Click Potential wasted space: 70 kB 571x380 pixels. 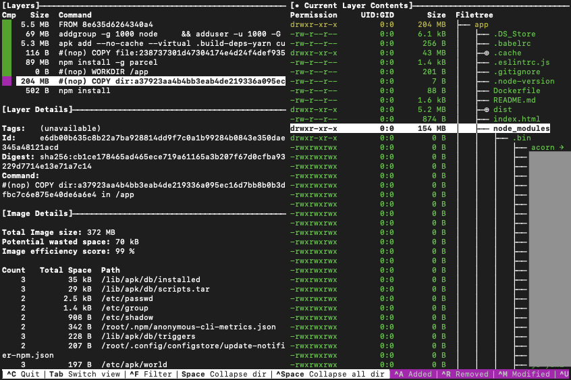tap(70, 242)
